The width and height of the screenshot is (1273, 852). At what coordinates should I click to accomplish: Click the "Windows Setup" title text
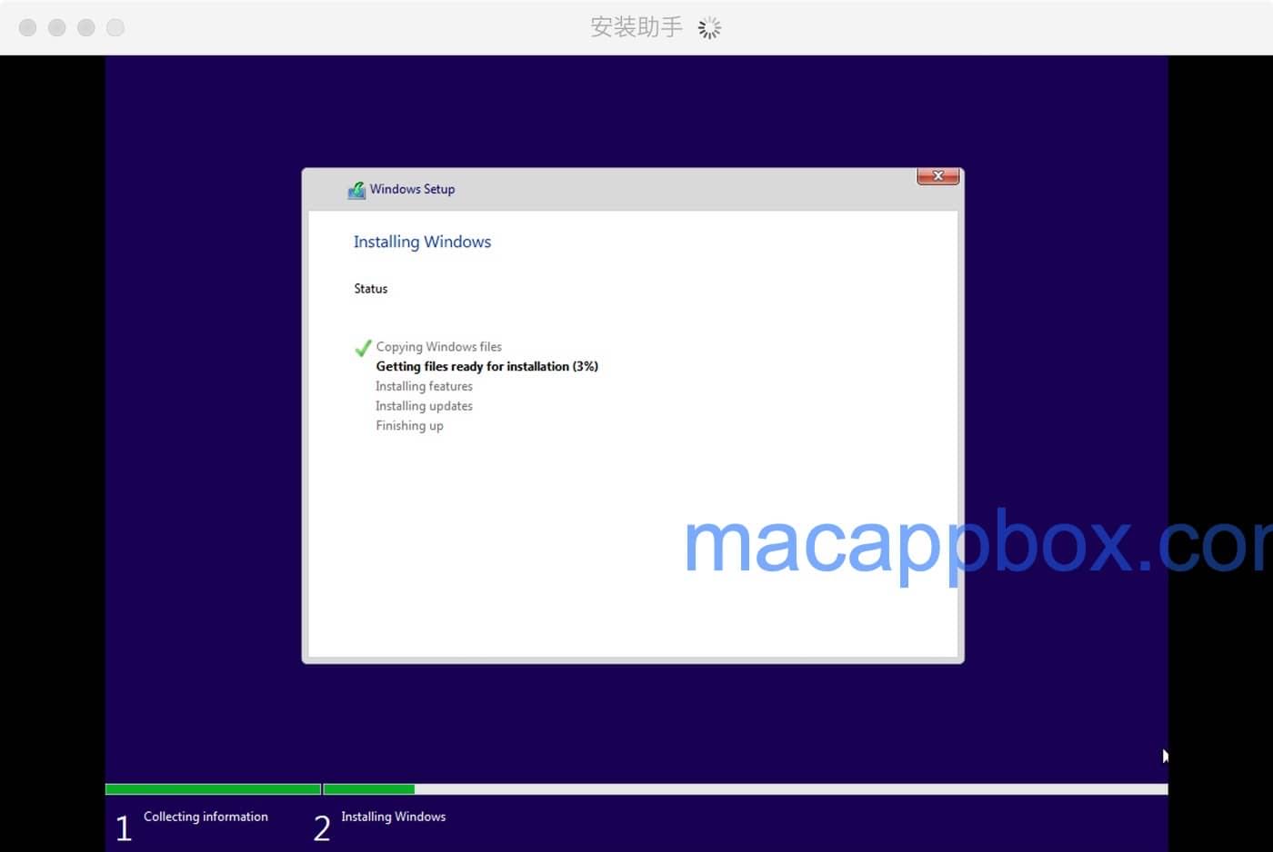412,189
